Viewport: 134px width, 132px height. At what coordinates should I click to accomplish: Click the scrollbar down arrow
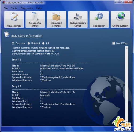click(127, 122)
